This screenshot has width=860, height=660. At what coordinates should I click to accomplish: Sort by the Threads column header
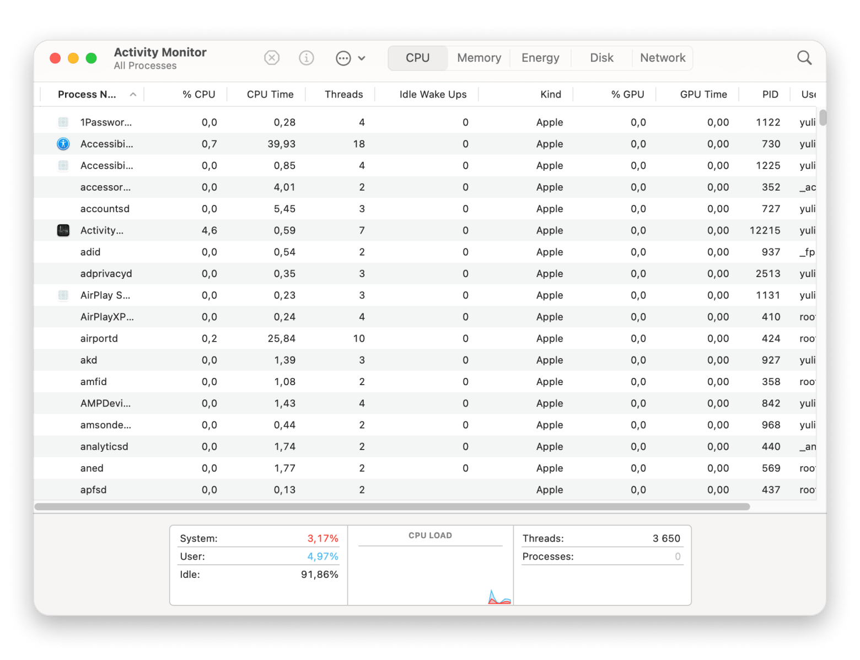click(343, 95)
